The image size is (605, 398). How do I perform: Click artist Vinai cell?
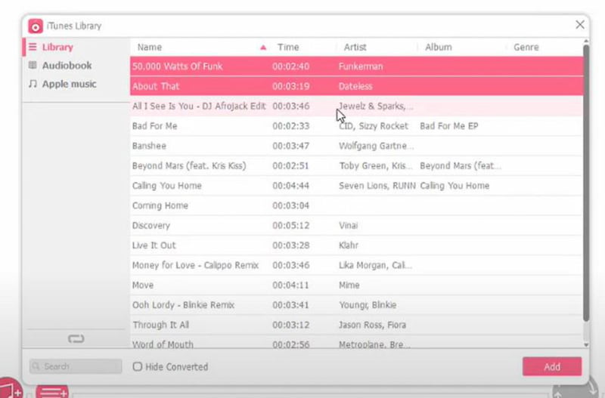[348, 225]
